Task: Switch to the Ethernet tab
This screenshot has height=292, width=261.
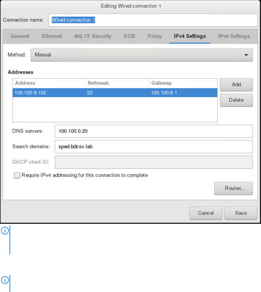Action: point(52,36)
